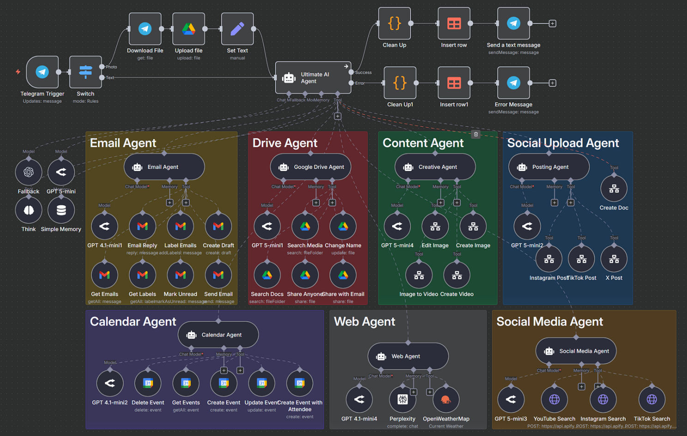Select the Success output label
This screenshot has width=687, height=436.
point(363,72)
